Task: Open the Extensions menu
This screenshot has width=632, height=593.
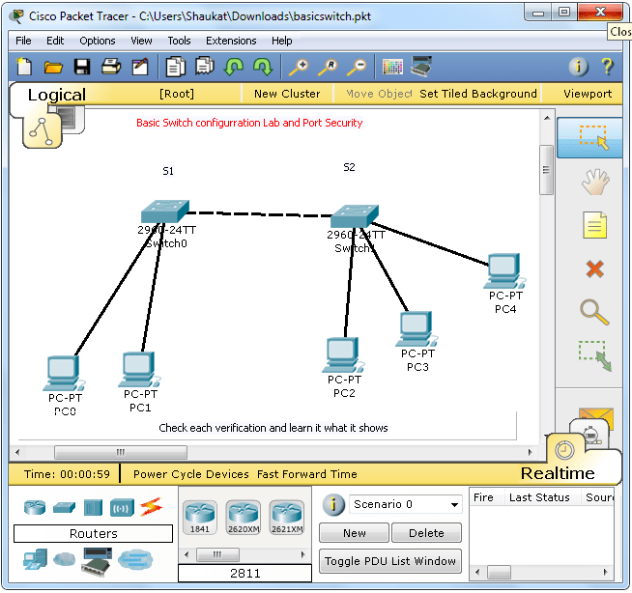Action: click(x=231, y=41)
